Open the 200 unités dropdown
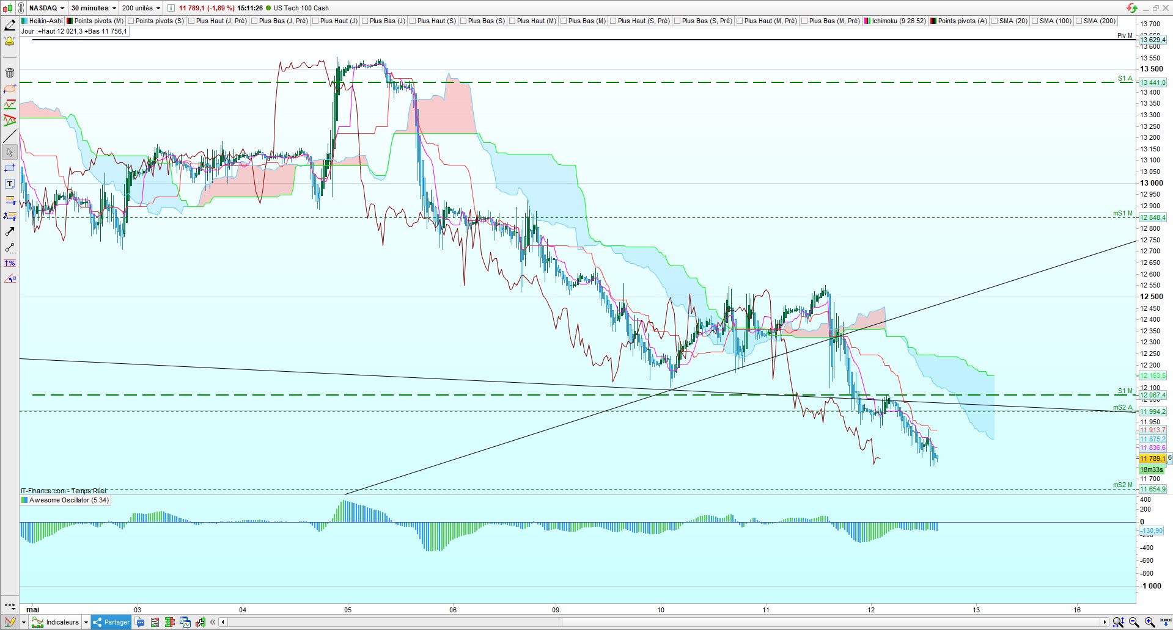The image size is (1173, 630). pos(141,8)
